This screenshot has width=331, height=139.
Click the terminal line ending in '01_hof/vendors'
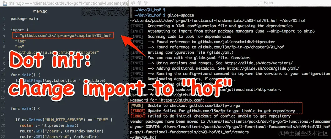tap(190, 132)
